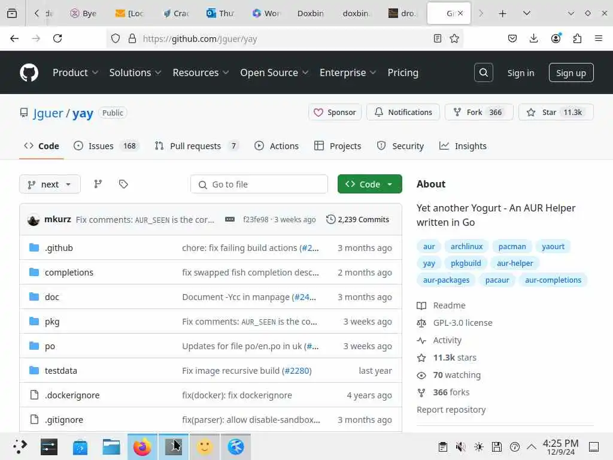The height and width of the screenshot is (460, 613).
Task: Open the Firefox hamburger menu
Action: (599, 38)
